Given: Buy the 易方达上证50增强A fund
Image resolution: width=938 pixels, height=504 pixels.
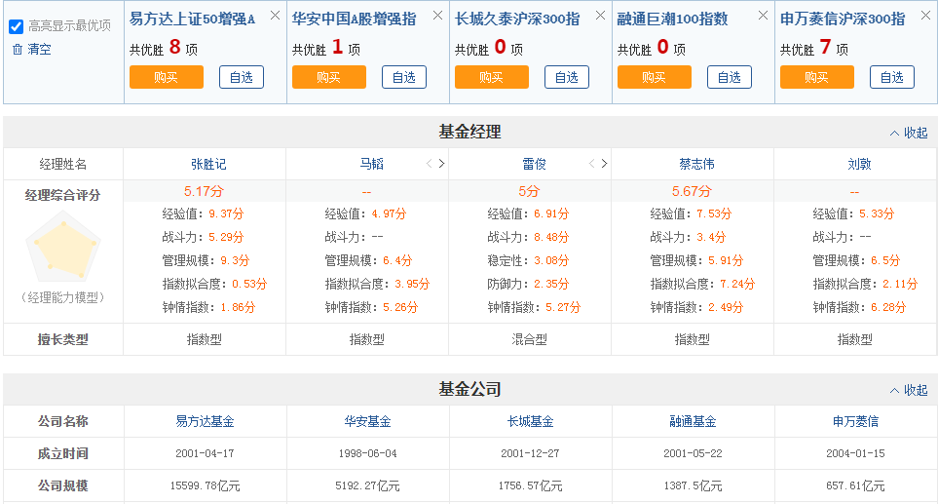Looking at the screenshot, I should pos(167,77).
